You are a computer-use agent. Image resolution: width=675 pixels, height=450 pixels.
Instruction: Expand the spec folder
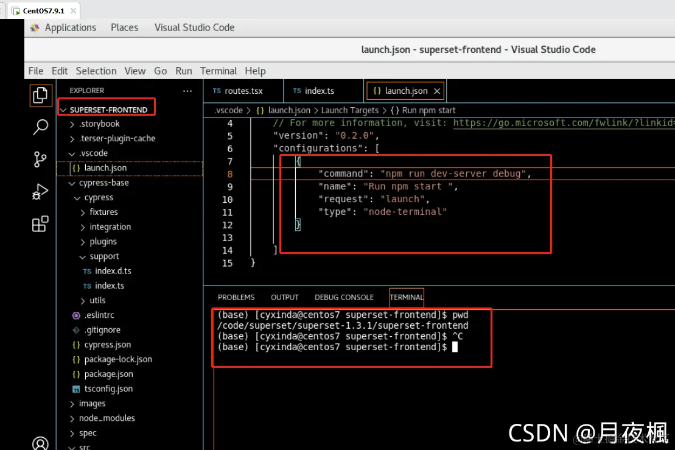tap(72, 434)
